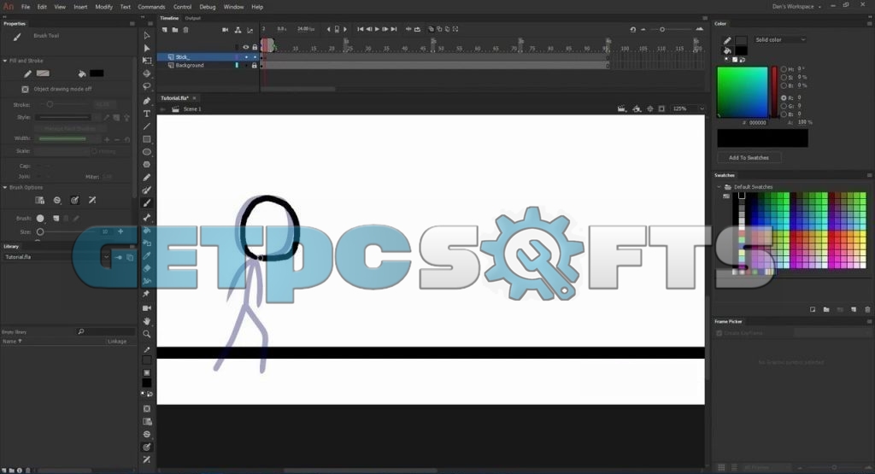The image size is (875, 474).
Task: Open the Solid color type dropdown
Action: pos(779,40)
